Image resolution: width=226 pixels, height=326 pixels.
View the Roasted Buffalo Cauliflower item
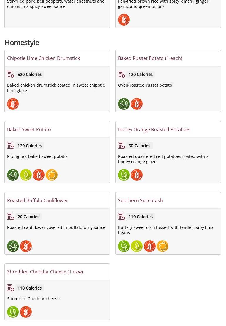point(38,200)
